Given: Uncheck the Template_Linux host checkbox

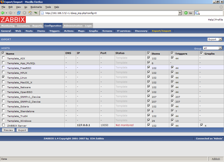Looking at the screenshot, I should (3, 77).
